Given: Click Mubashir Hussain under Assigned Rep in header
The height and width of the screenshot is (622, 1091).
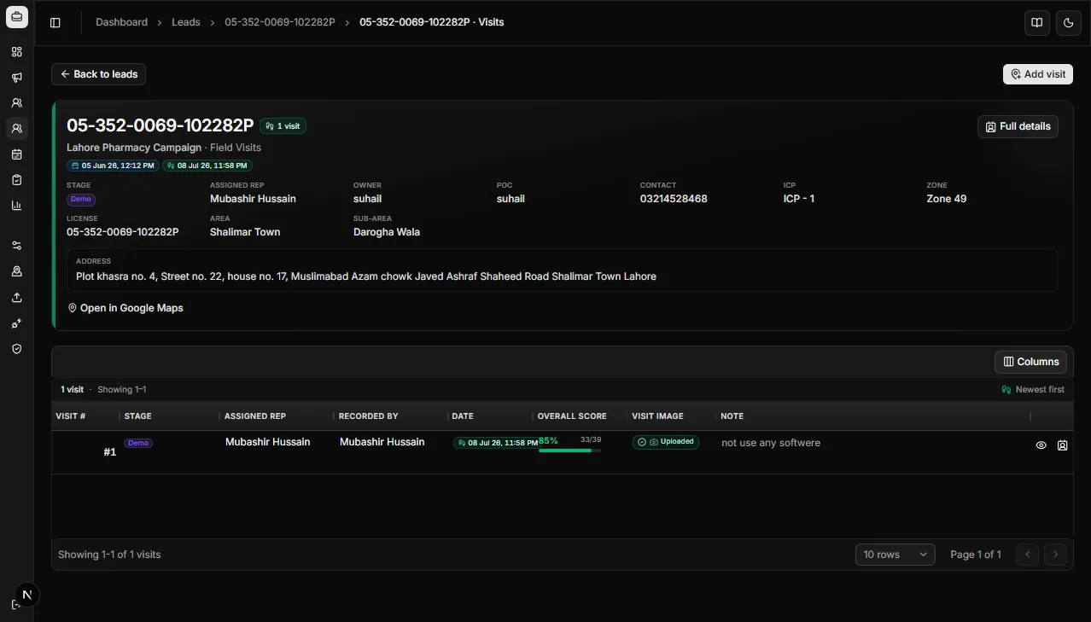Looking at the screenshot, I should coord(253,199).
